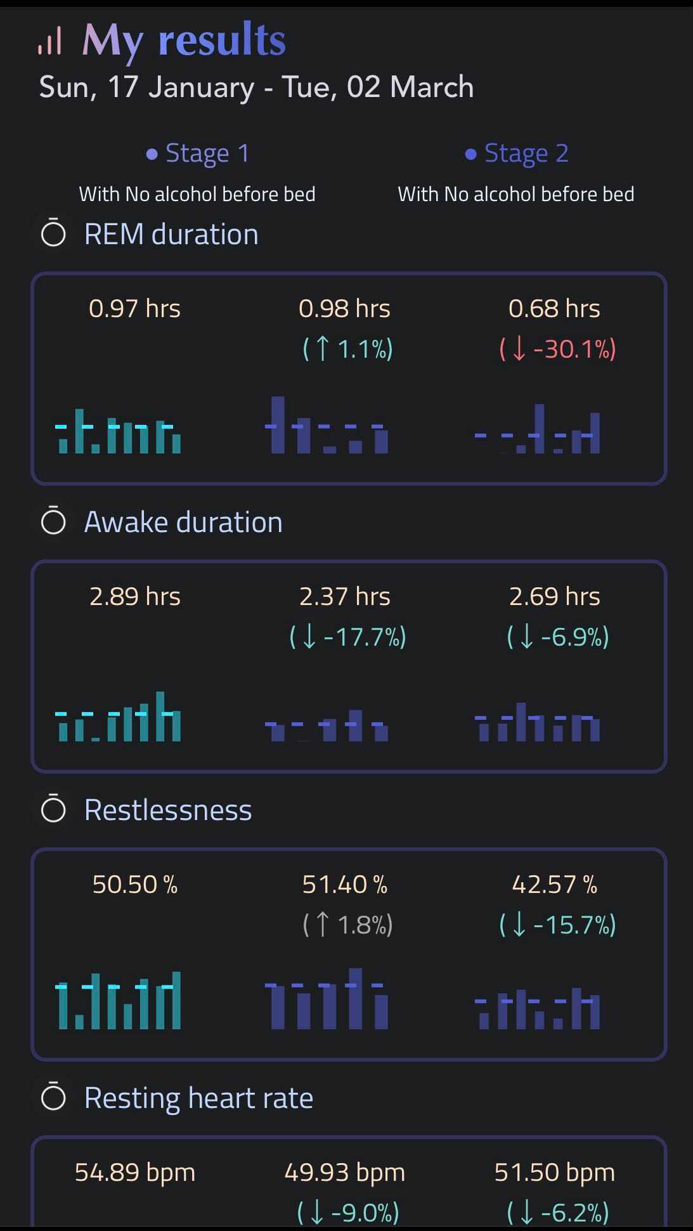Tap the Stage 2 bullet dot
Screen dimensions: 693x1231
[x=470, y=154]
